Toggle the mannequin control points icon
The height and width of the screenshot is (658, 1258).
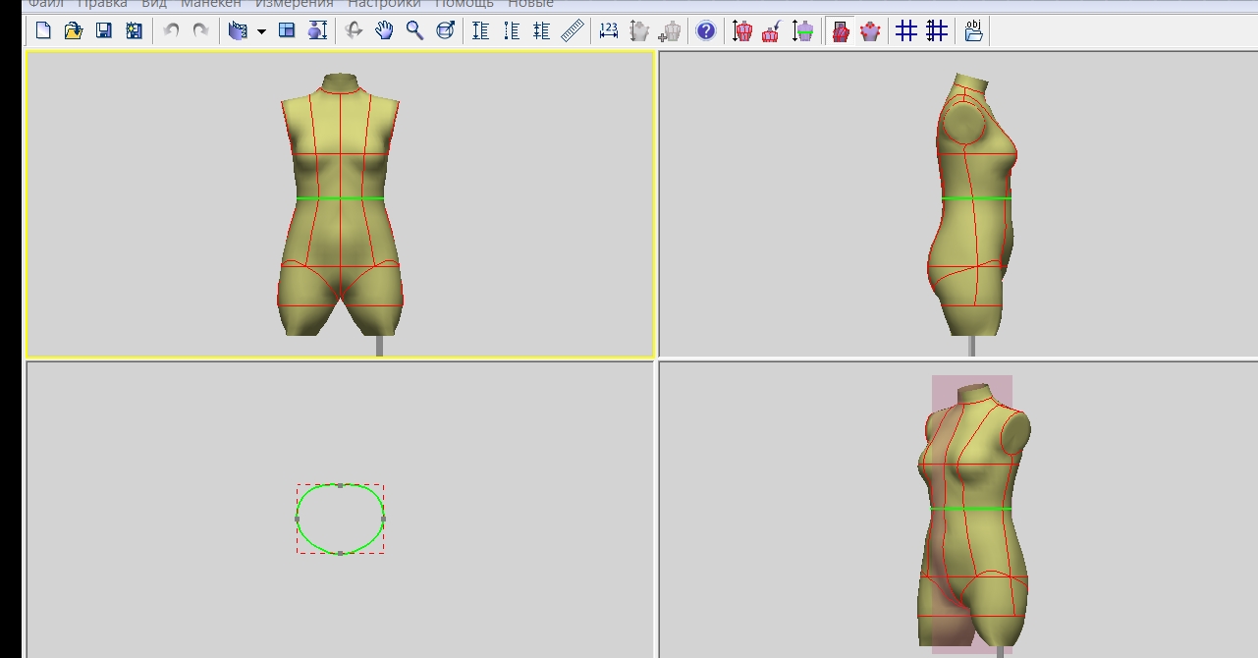coord(870,30)
